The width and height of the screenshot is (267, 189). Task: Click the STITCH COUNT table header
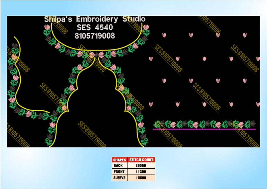point(141,160)
